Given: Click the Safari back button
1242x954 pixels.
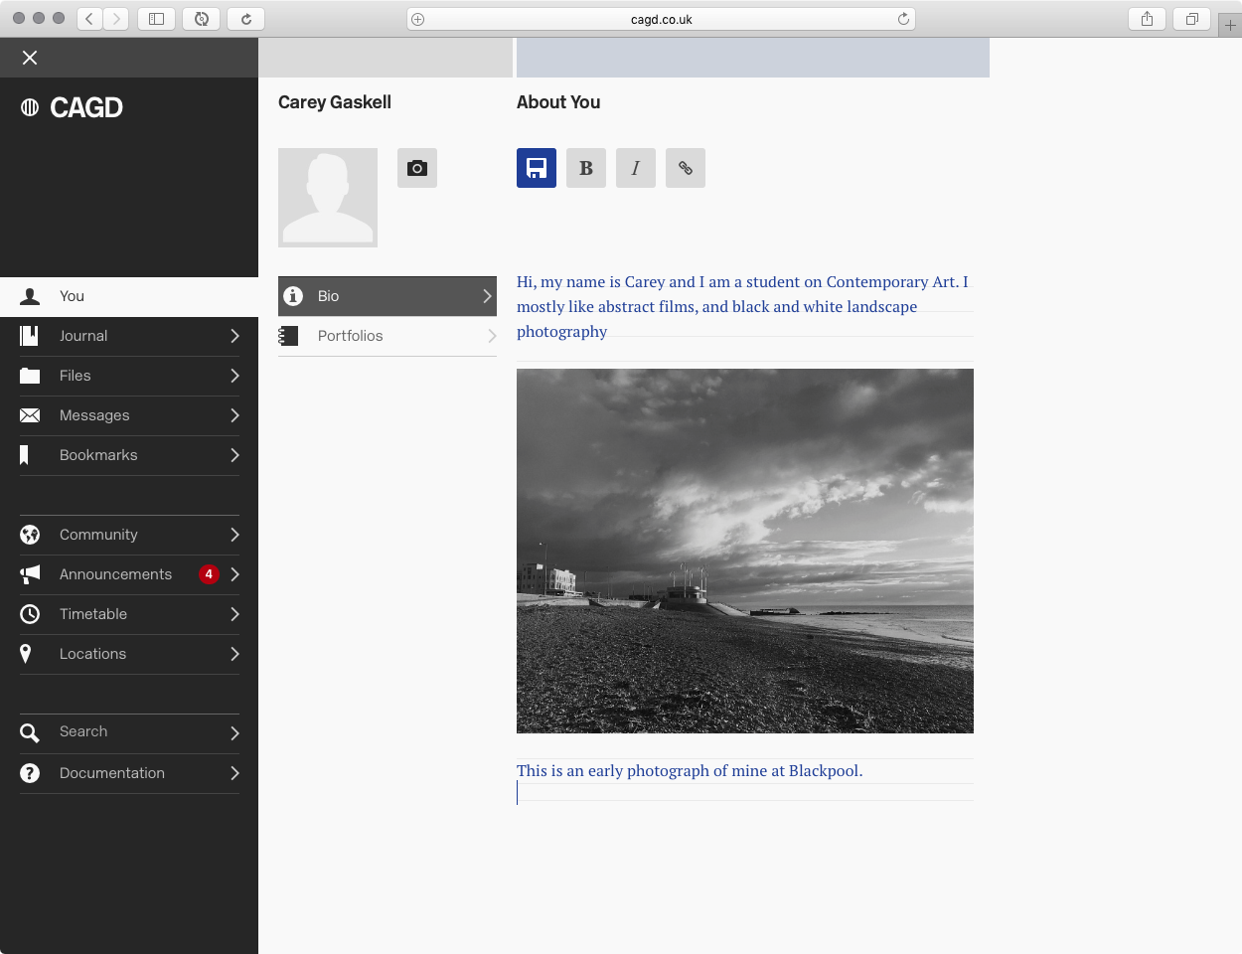Looking at the screenshot, I should tap(89, 19).
